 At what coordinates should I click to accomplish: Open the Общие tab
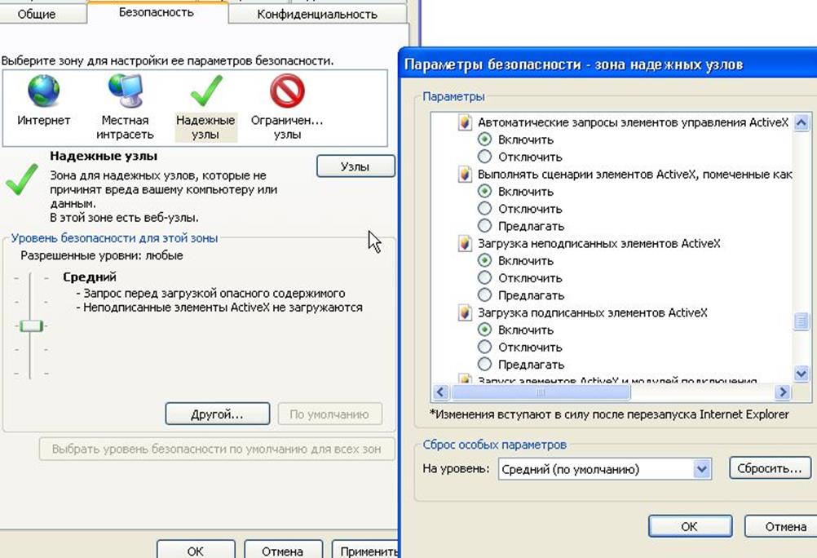pyautogui.click(x=36, y=14)
